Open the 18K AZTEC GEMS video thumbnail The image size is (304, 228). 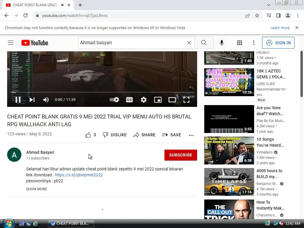point(229,82)
